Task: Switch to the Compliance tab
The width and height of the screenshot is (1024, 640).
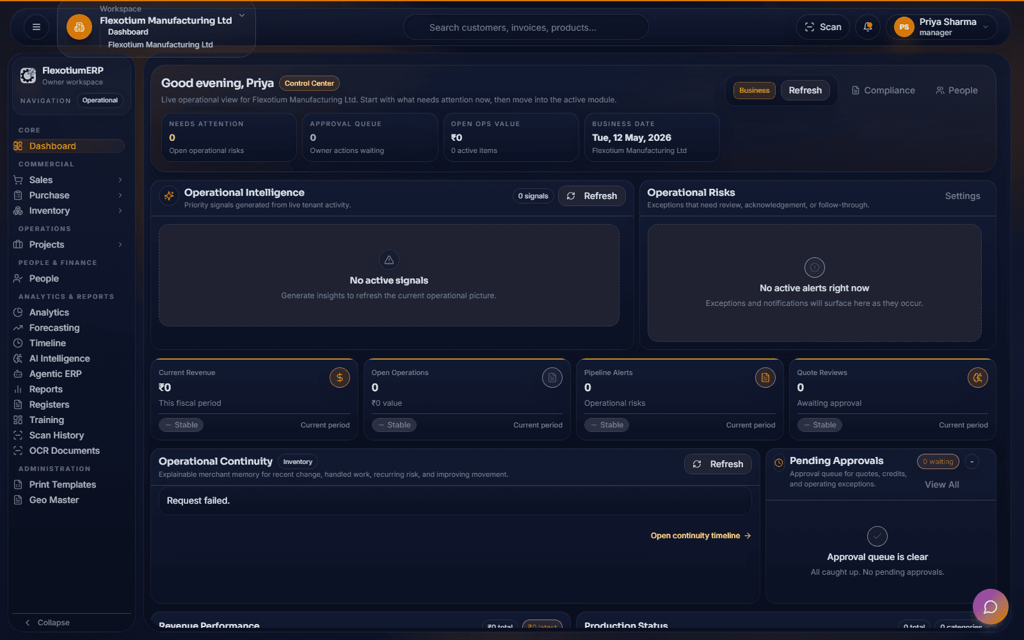Action: [883, 90]
